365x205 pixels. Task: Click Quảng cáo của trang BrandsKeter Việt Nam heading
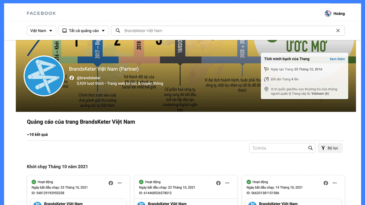(x=81, y=122)
